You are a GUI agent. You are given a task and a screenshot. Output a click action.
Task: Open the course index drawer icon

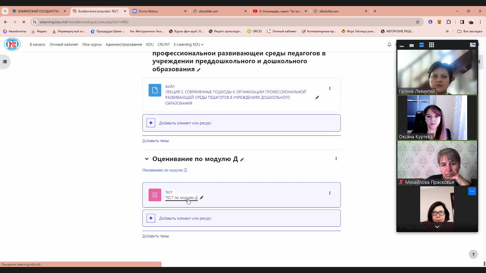click(x=5, y=61)
